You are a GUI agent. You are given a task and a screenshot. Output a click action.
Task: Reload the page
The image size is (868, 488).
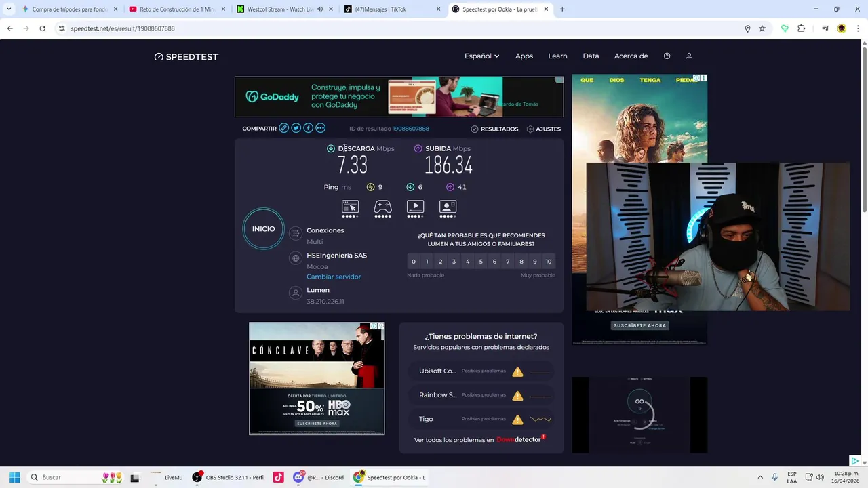coord(42,28)
